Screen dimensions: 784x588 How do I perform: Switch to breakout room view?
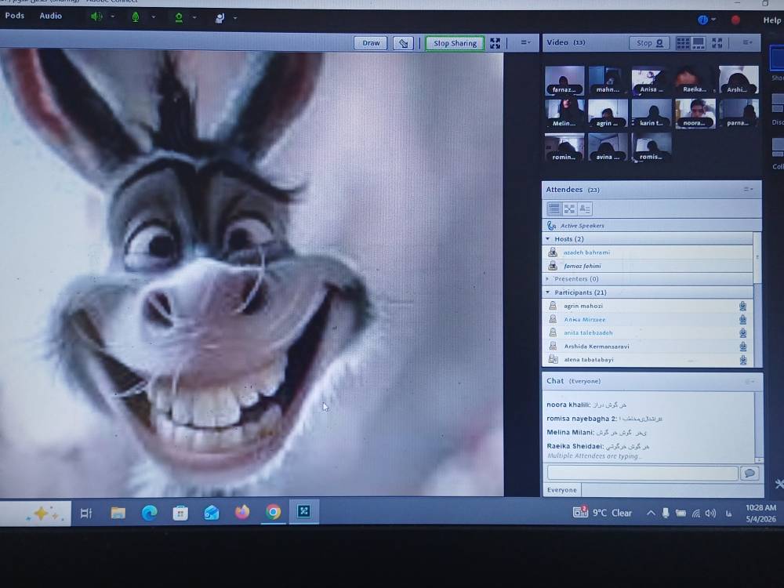click(569, 209)
